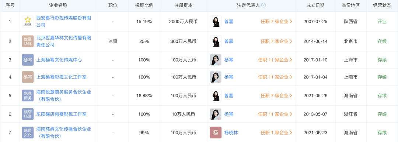Click the 成立日期 column header
This screenshot has height=142, width=398.
pyautogui.click(x=315, y=5)
